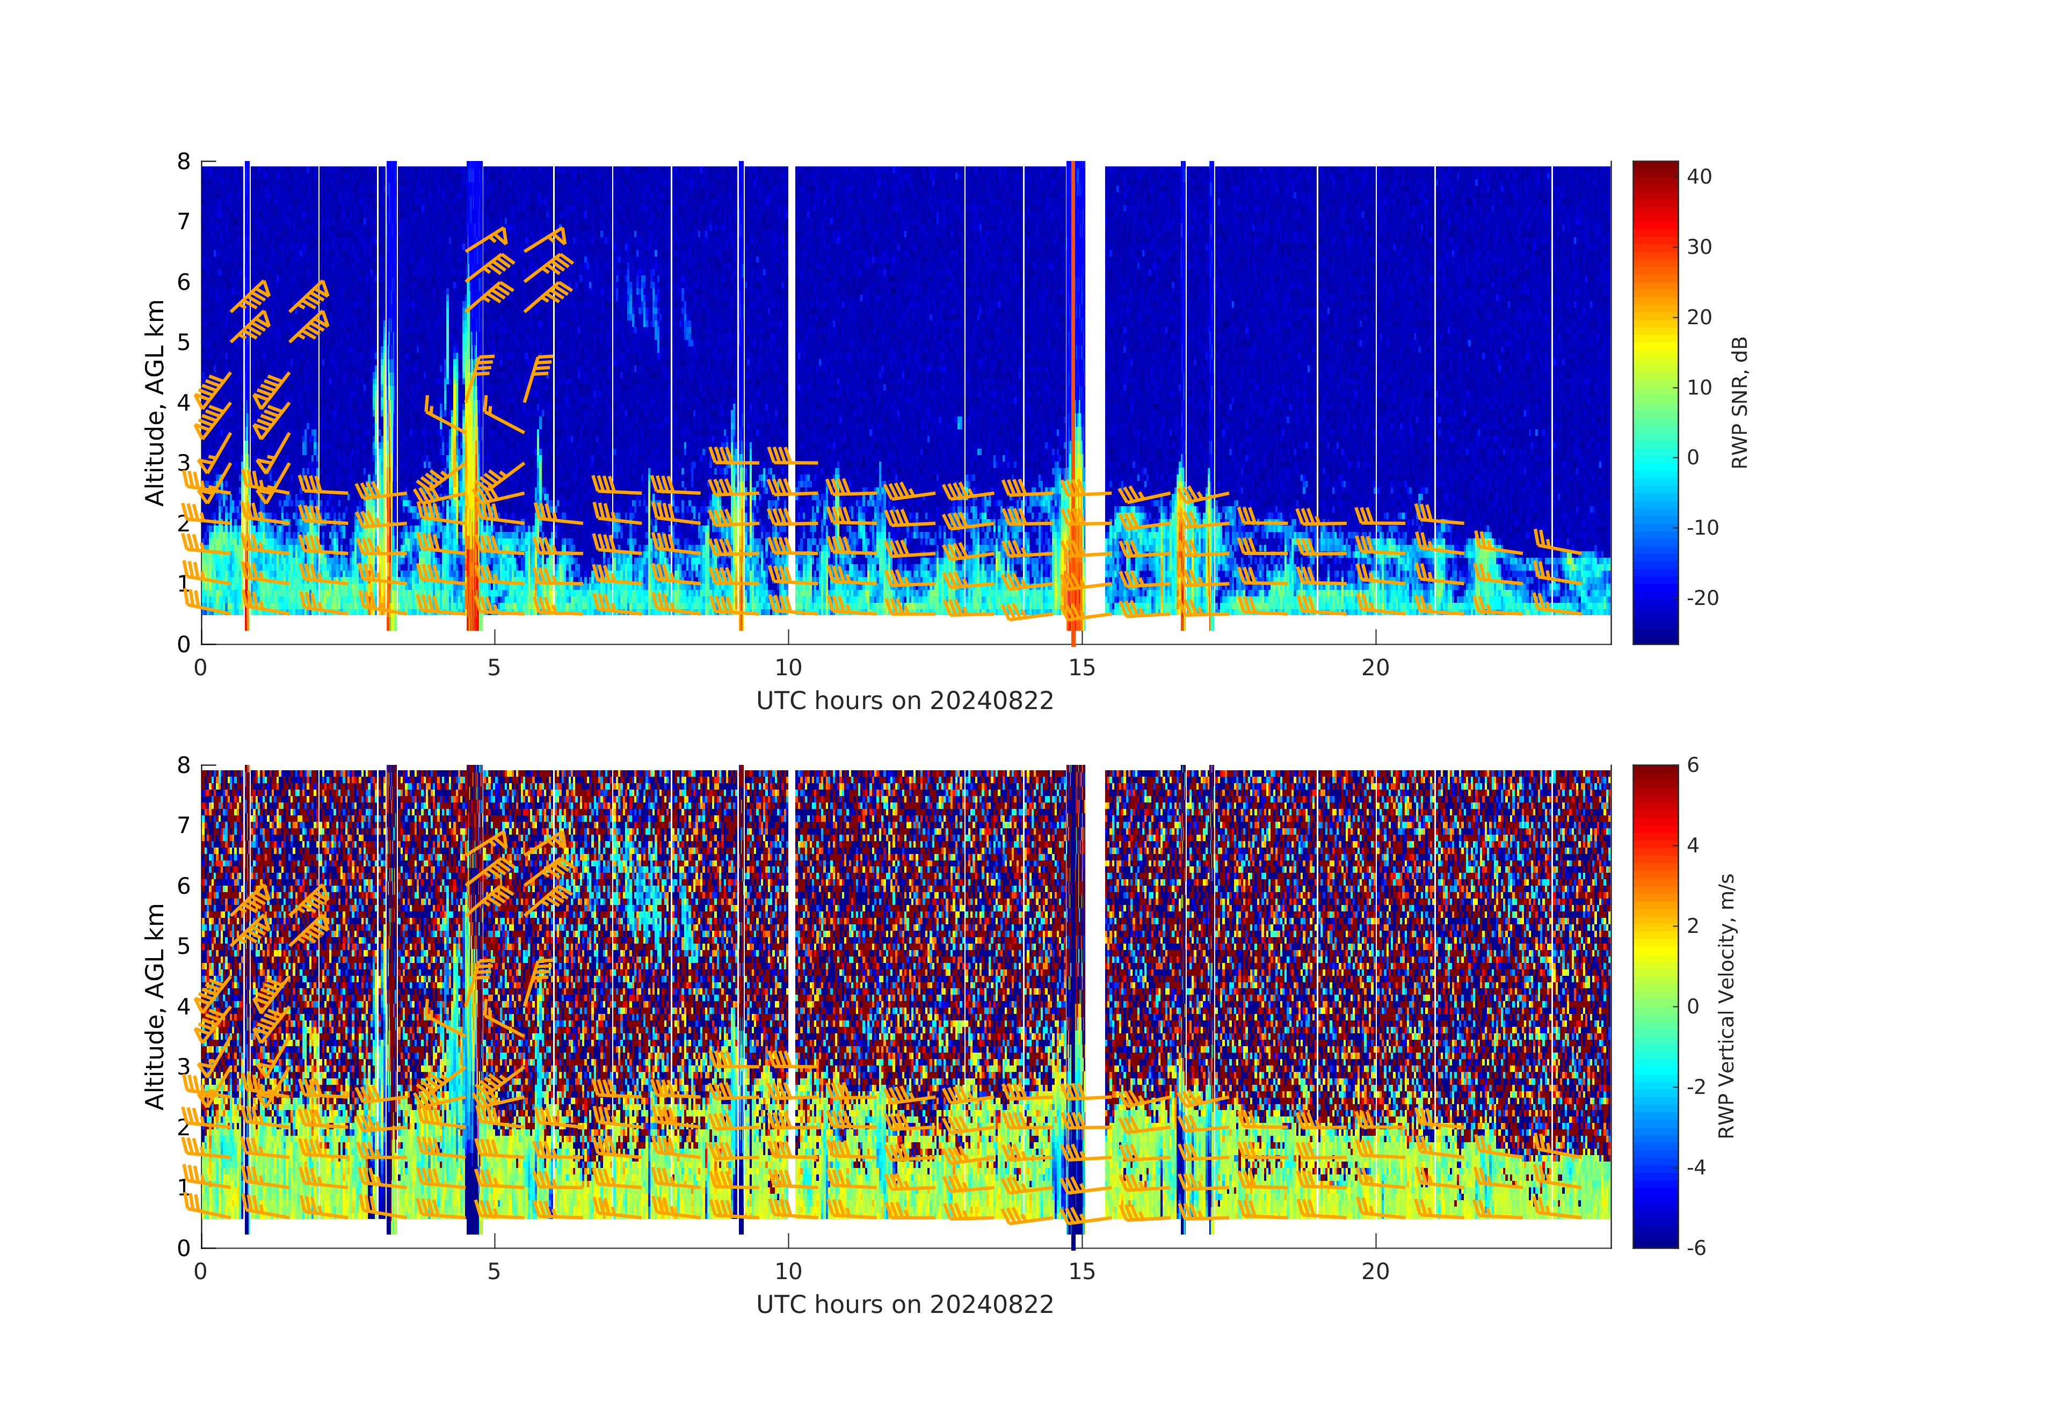2054x1409 pixels.
Task: Click x-axis tick 15 on the top plot
Action: 1082,668
